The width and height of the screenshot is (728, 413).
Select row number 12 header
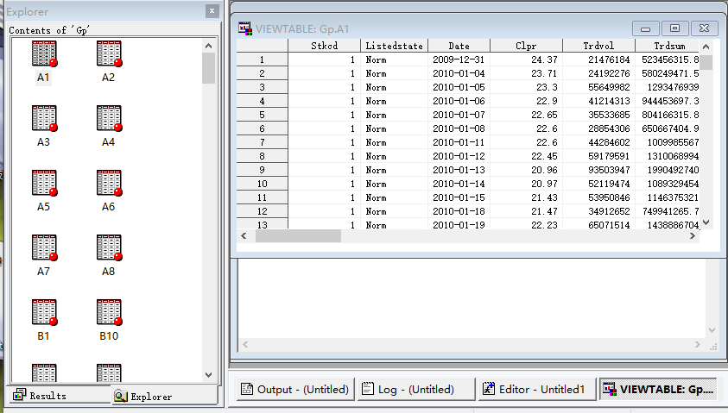pyautogui.click(x=262, y=211)
